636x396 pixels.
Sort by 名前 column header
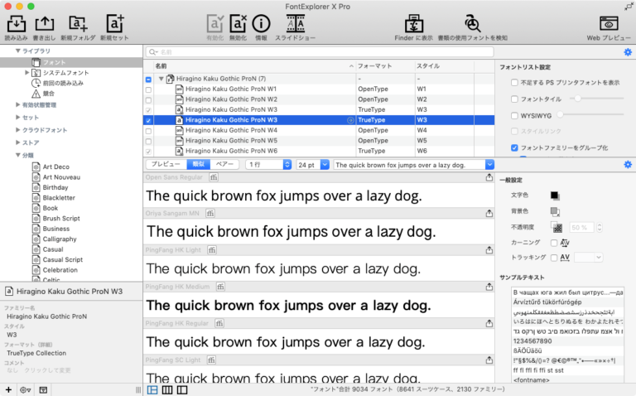pyautogui.click(x=254, y=65)
